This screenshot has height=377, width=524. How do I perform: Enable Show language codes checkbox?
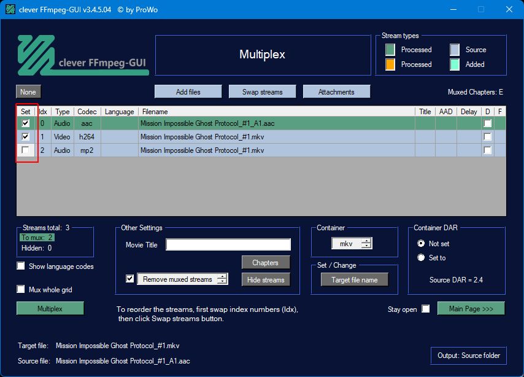click(21, 266)
